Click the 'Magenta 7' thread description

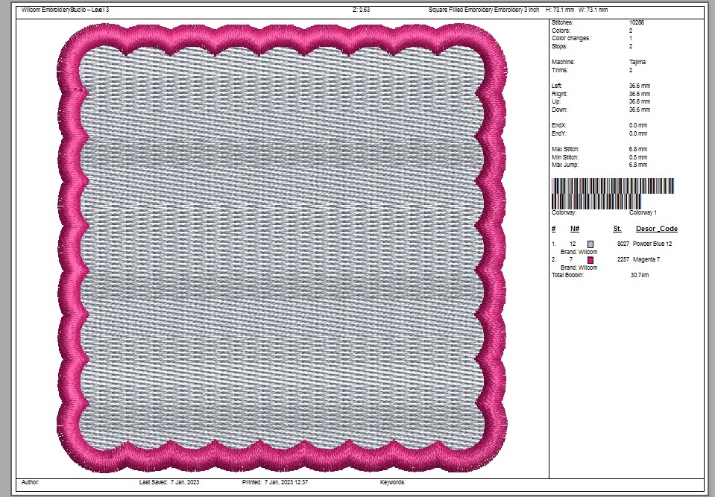646,259
